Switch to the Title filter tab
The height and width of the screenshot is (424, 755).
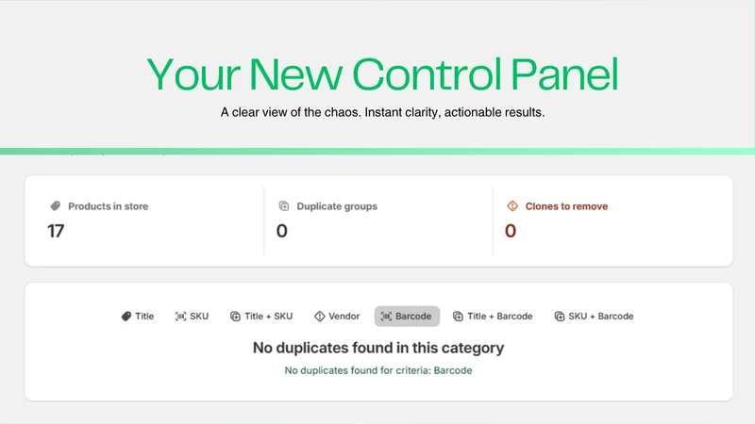(138, 317)
